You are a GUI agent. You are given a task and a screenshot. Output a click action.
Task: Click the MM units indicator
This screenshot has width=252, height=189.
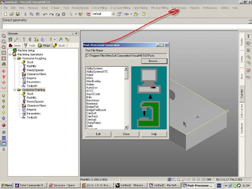[x=209, y=179]
